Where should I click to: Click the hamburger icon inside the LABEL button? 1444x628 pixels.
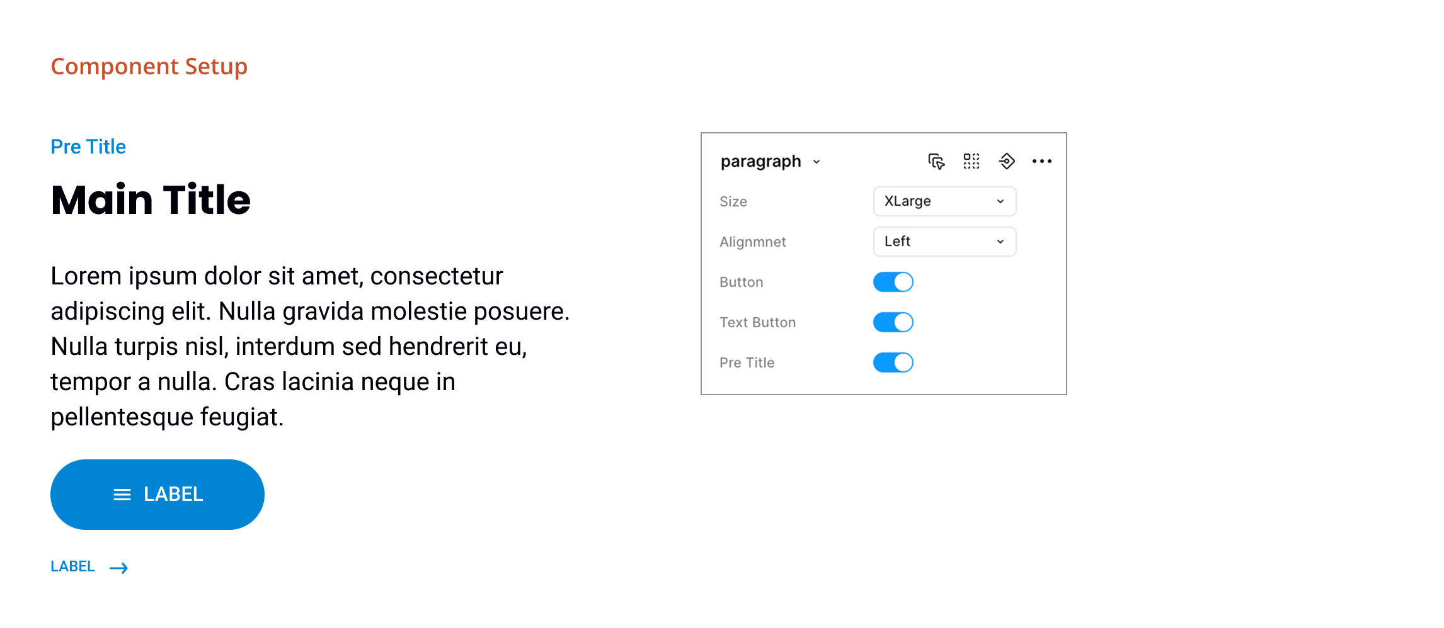[x=121, y=495]
